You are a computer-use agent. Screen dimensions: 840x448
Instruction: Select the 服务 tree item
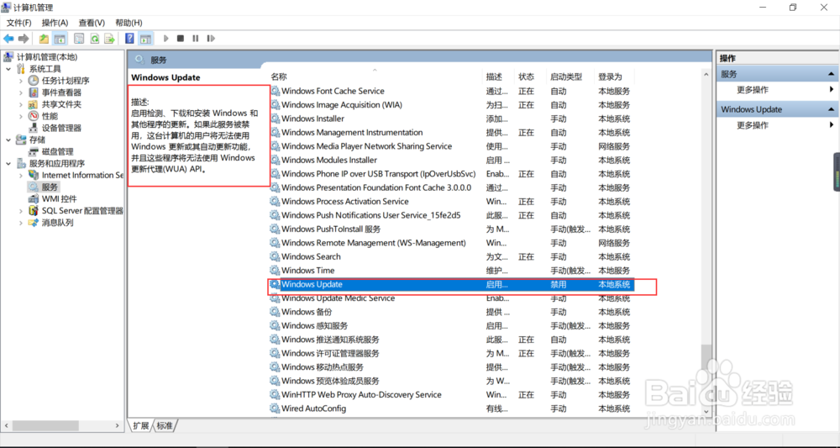point(50,187)
